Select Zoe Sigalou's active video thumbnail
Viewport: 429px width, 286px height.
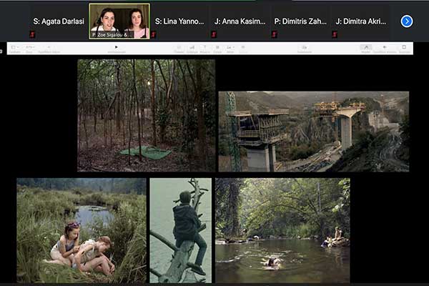119,21
